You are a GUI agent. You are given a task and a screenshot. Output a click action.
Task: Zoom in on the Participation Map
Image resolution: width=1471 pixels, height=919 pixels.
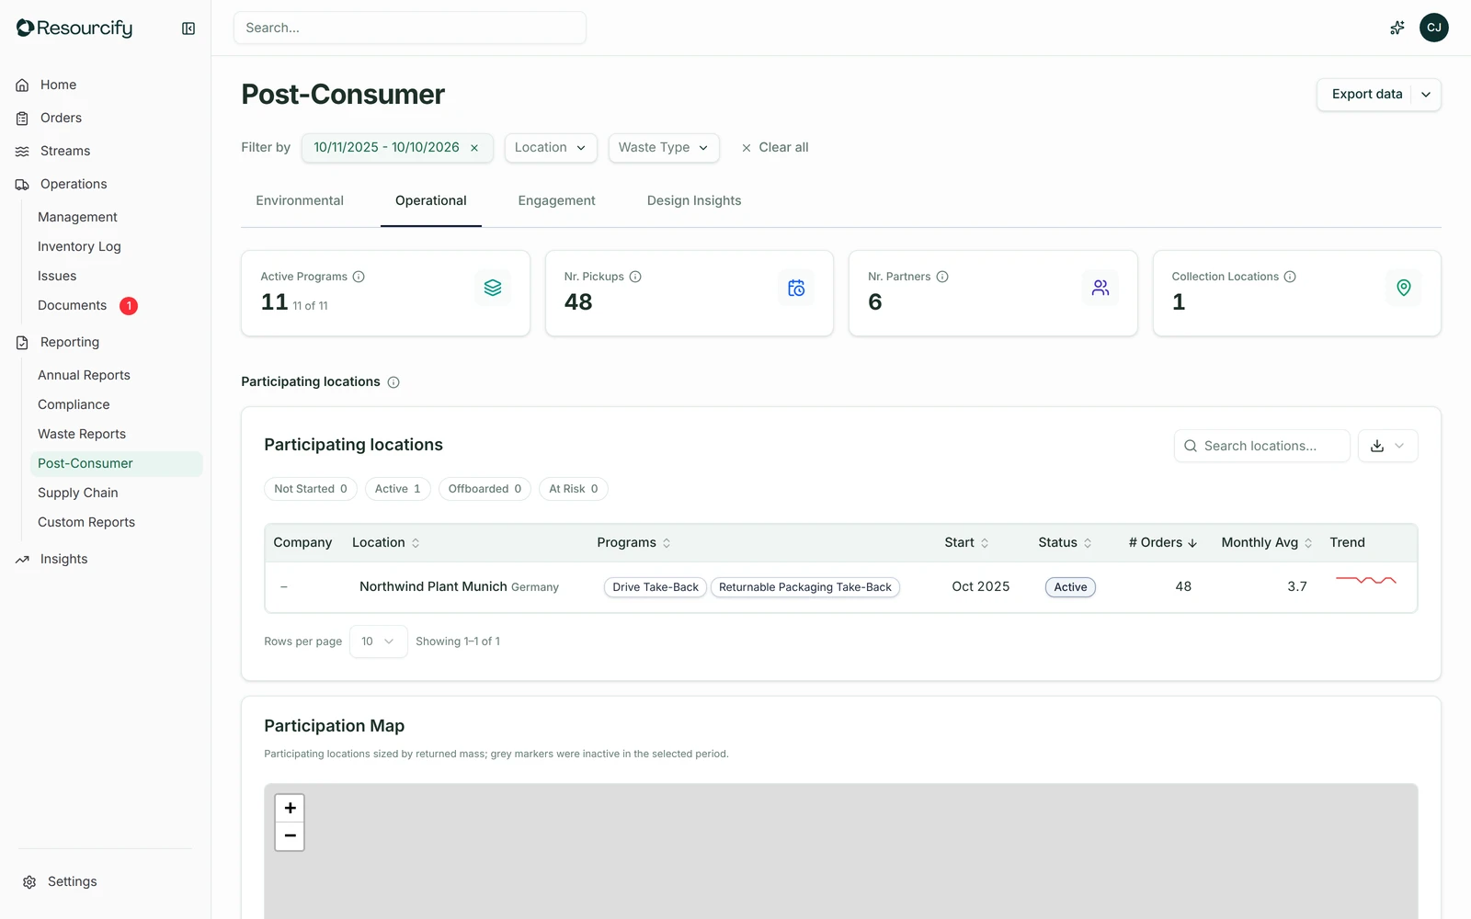290,808
